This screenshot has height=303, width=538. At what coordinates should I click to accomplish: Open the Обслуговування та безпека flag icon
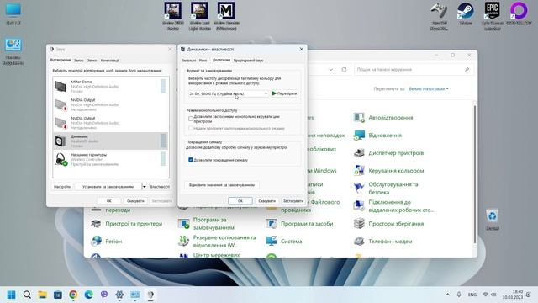coord(359,188)
